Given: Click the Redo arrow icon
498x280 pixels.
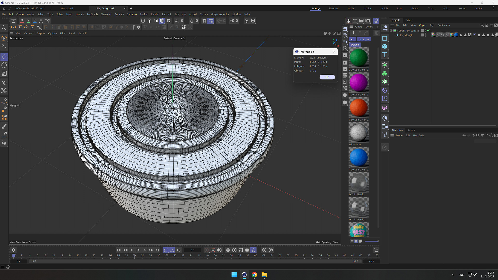Looking at the screenshot, I should tap(9, 8).
